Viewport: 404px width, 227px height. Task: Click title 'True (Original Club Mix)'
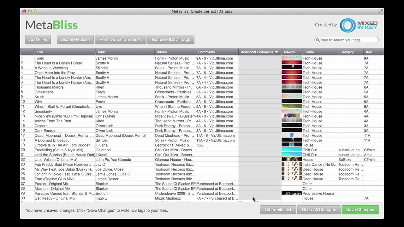pyautogui.click(x=54, y=179)
